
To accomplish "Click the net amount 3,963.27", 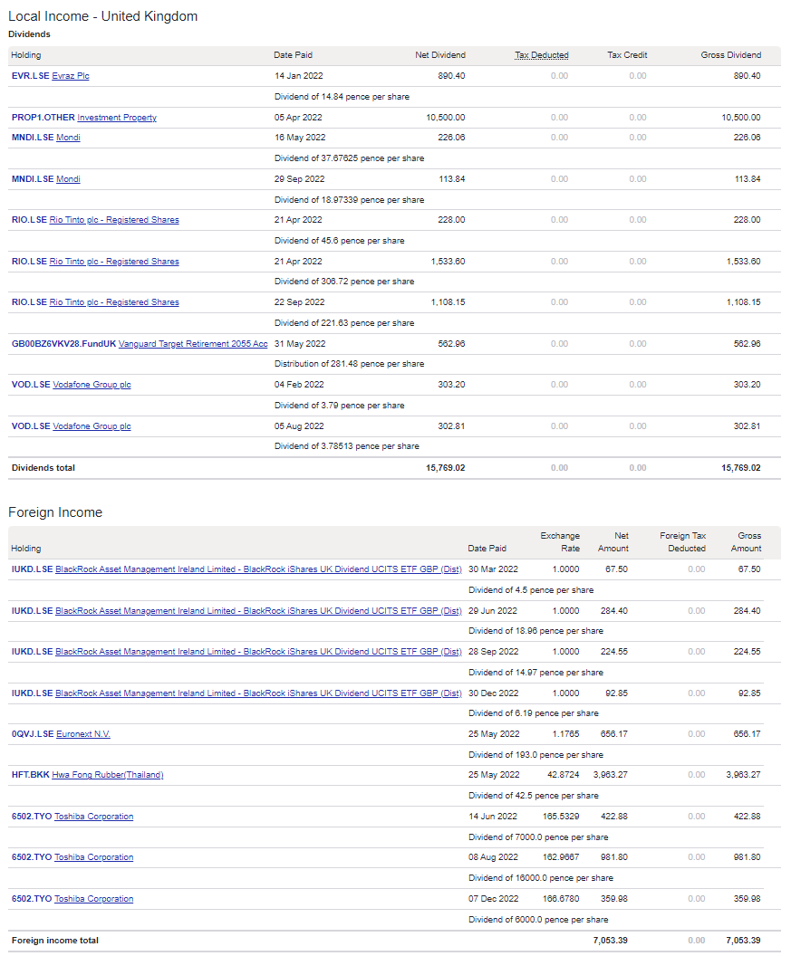I will tap(611, 774).
